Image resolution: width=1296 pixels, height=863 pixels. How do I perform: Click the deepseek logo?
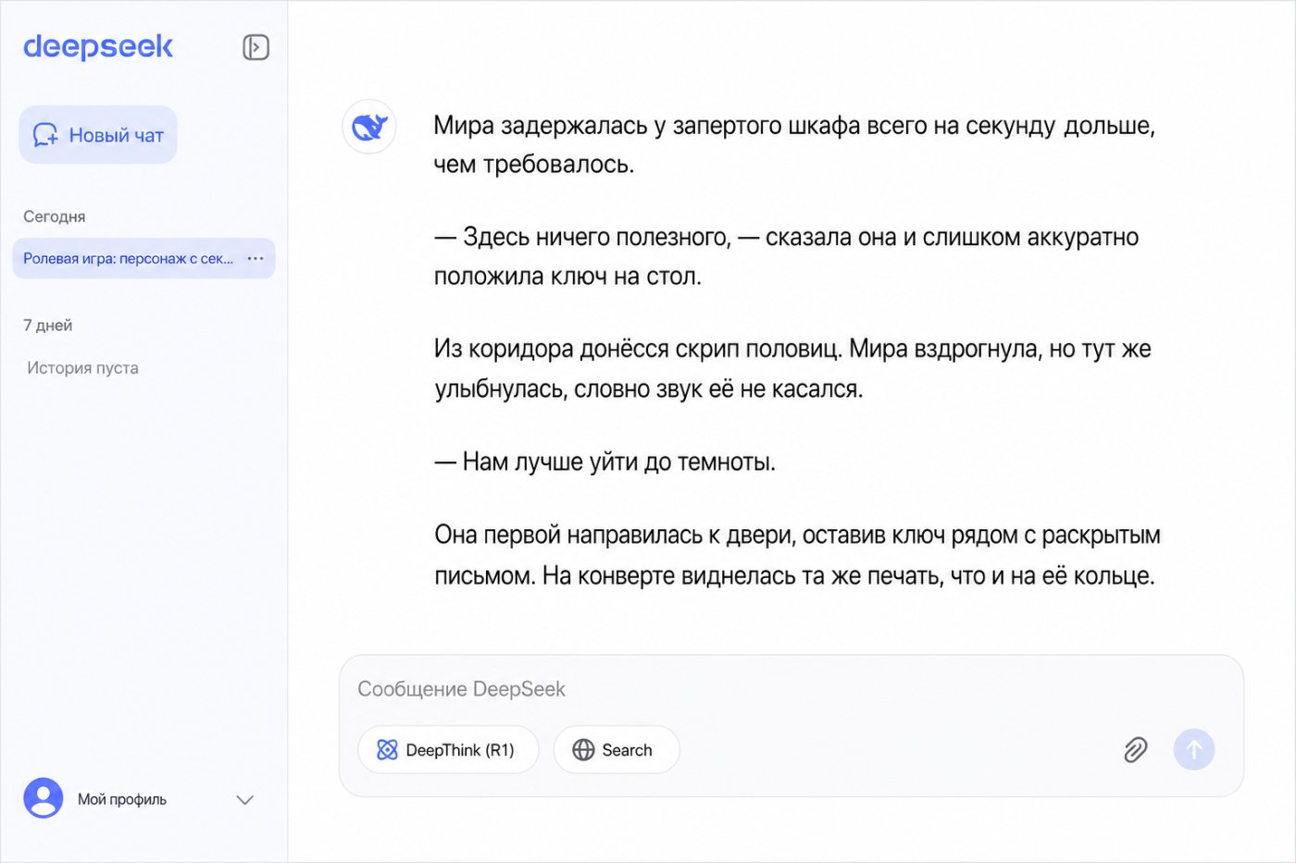click(98, 47)
